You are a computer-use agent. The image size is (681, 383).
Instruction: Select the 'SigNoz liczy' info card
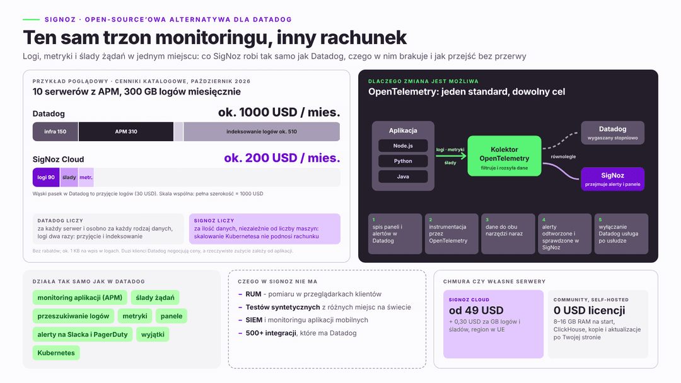click(264, 229)
